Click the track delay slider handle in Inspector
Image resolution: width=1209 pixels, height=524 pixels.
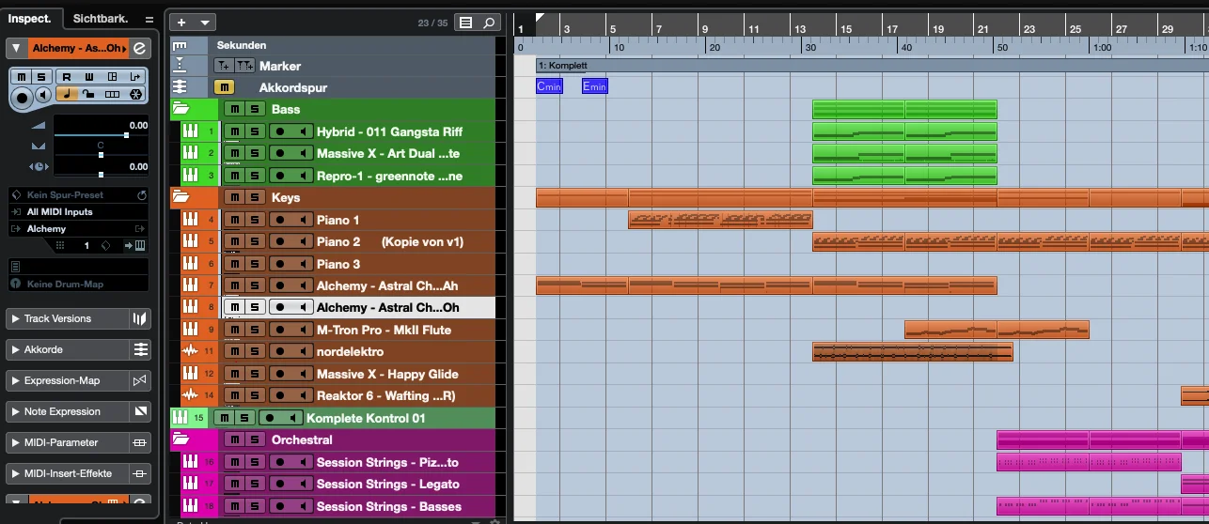click(x=102, y=175)
